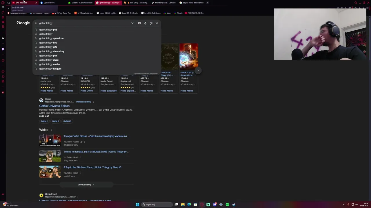Switch to czy na kicku tab

click(192, 3)
